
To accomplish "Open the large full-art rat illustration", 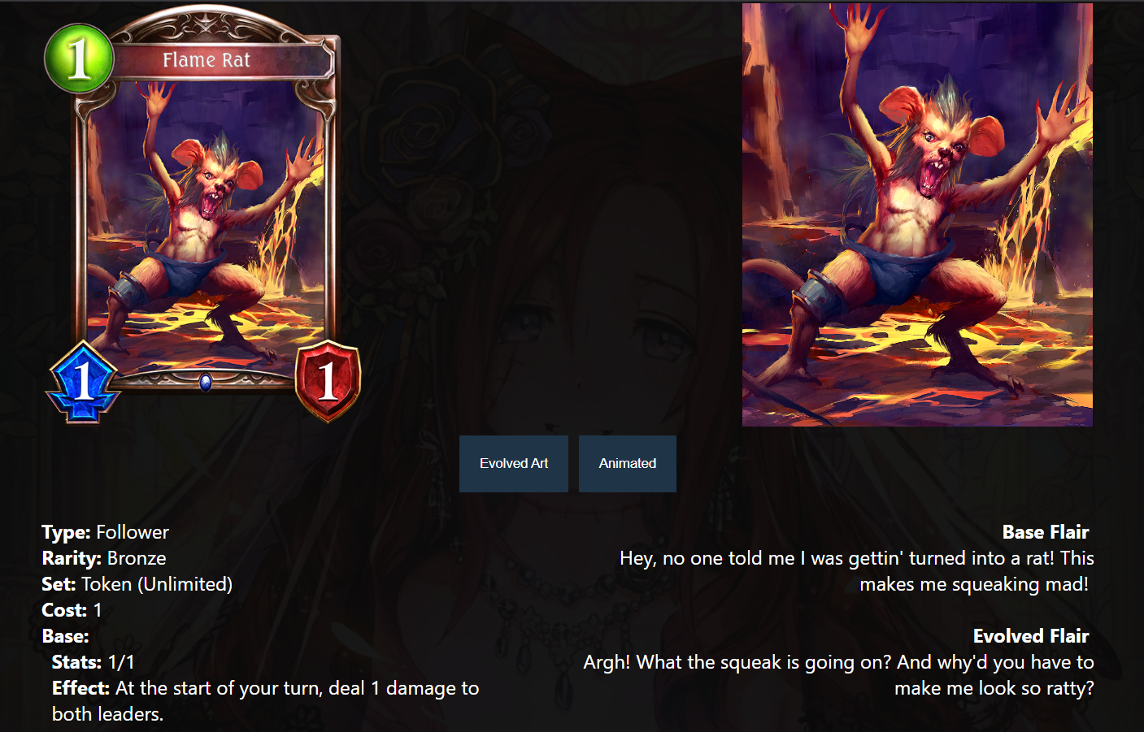I will click(917, 214).
